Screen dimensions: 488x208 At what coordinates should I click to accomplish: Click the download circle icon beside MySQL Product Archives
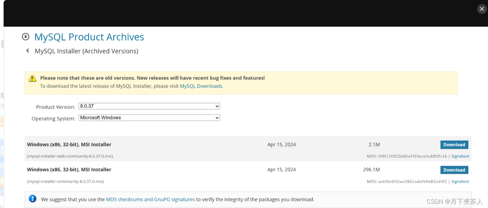pos(26,37)
